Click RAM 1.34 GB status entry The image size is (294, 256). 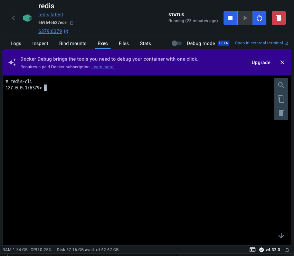(15, 250)
